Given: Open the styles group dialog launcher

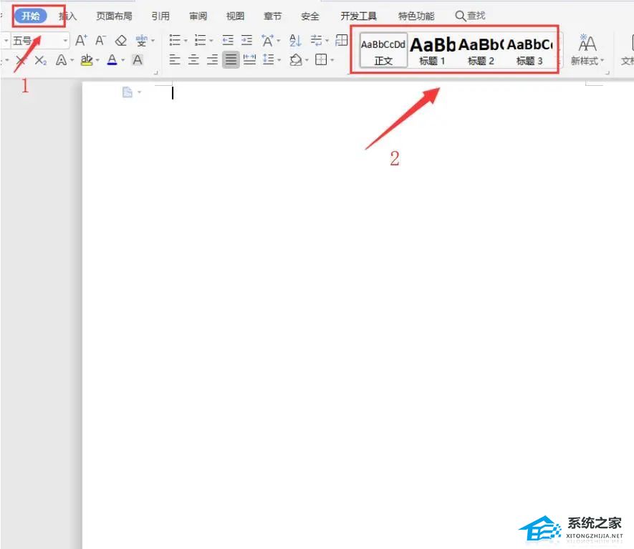Looking at the screenshot, I should click(607, 73).
